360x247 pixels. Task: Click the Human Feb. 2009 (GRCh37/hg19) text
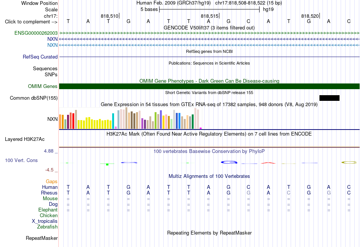click(x=173, y=3)
